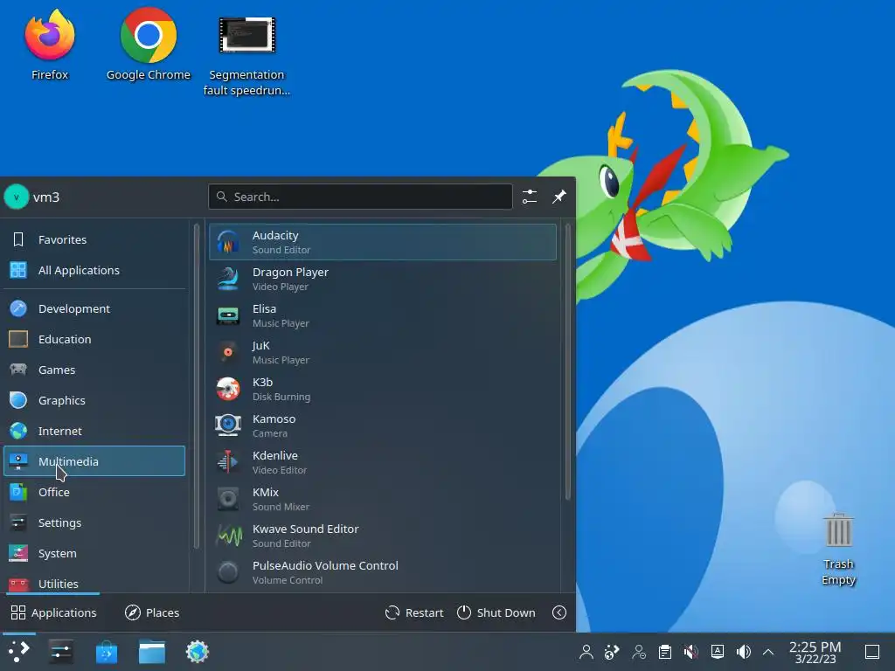
Task: Launch Audacity sound editor
Action: (x=383, y=242)
